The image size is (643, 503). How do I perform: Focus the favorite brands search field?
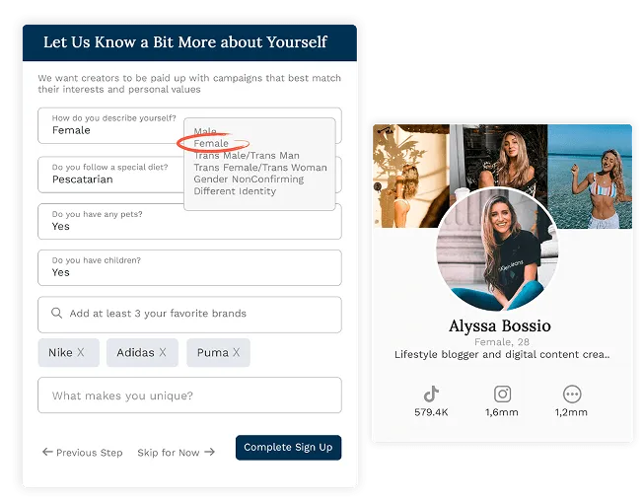tap(189, 315)
